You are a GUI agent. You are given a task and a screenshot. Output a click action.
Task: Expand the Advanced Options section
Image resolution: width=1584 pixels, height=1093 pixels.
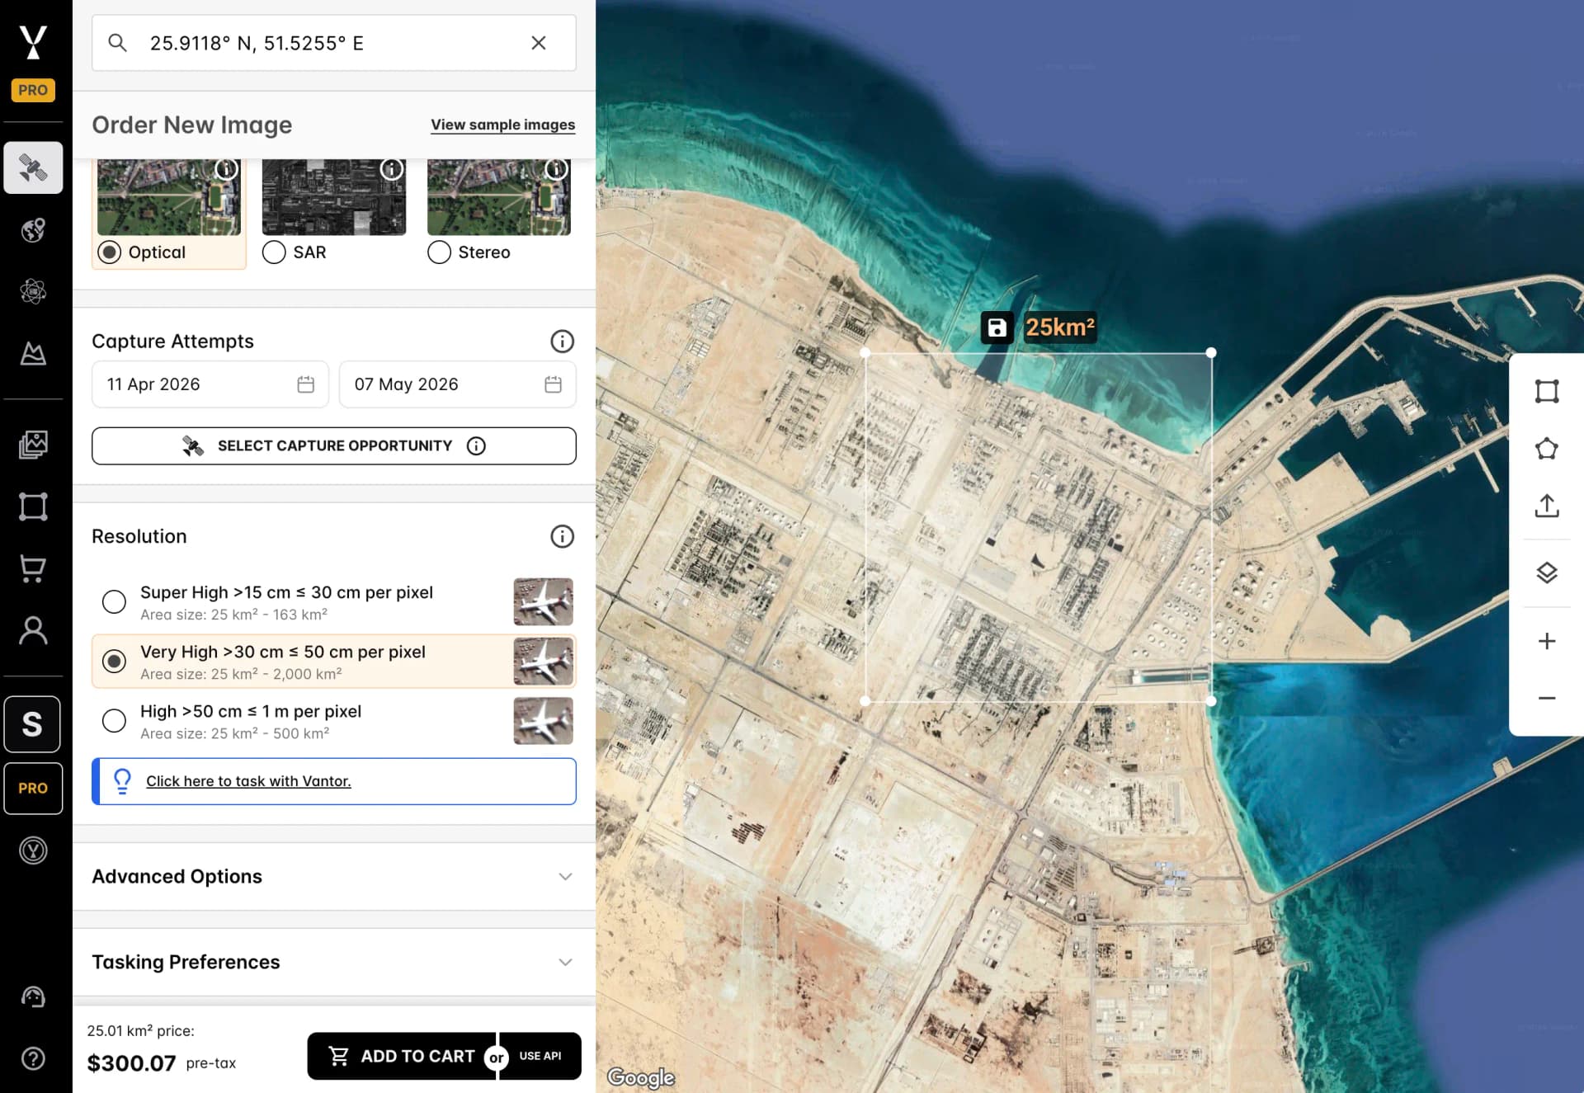pos(333,876)
